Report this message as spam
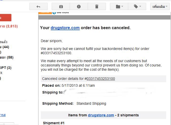This screenshot has width=171, height=125. coord(79,7)
